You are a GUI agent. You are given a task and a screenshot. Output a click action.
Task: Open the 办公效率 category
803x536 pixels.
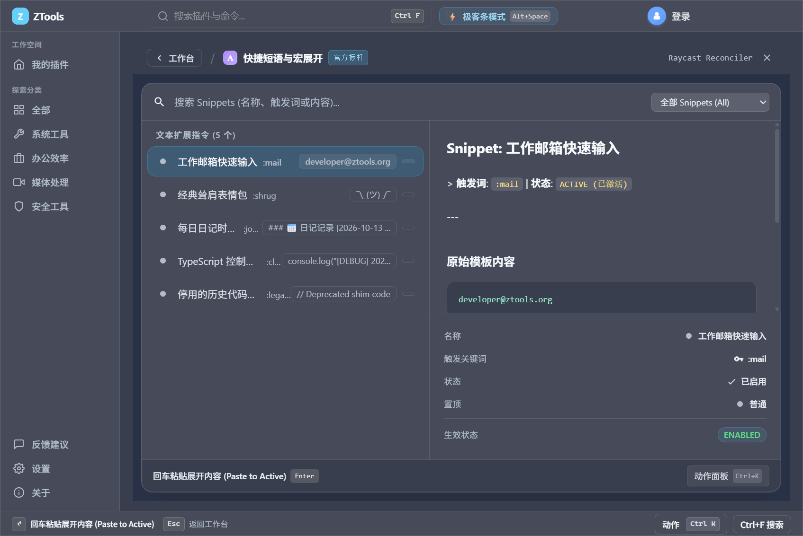click(x=60, y=158)
